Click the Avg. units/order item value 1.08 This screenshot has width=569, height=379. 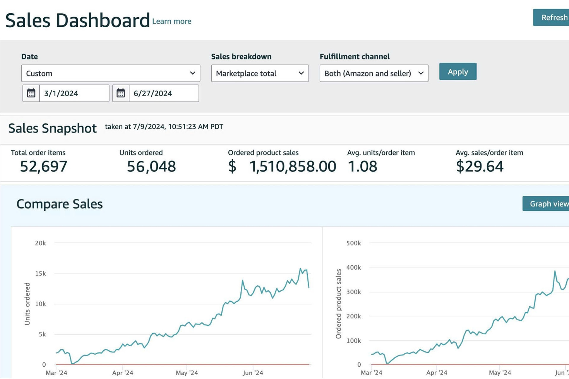click(x=362, y=166)
